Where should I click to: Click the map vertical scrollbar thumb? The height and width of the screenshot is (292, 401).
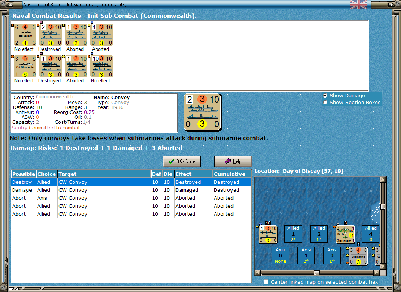(x=383, y=207)
